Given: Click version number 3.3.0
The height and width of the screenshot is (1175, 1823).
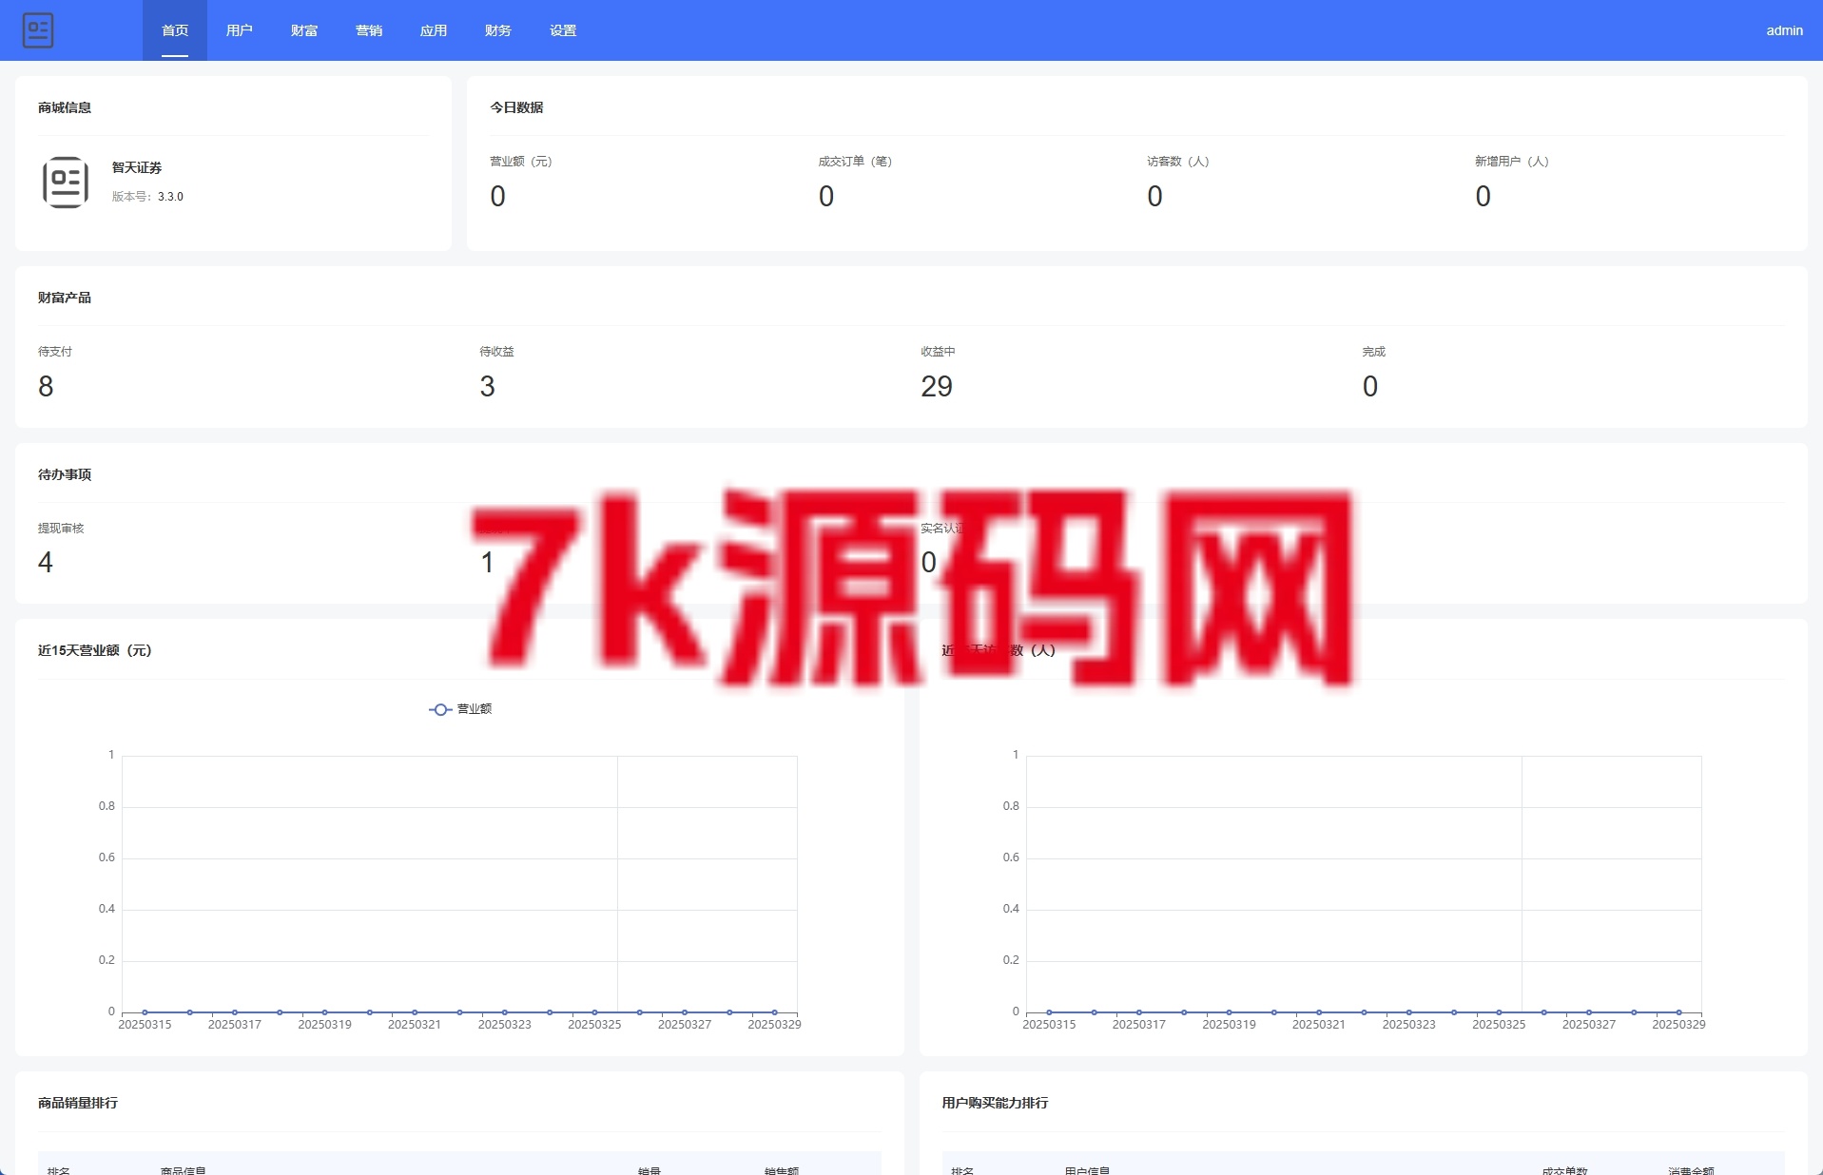Looking at the screenshot, I should tap(170, 197).
